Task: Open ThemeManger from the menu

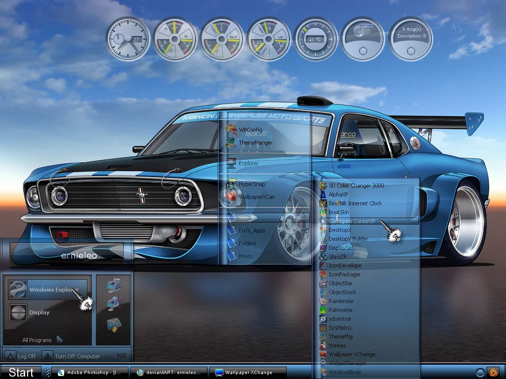Action: (255, 143)
